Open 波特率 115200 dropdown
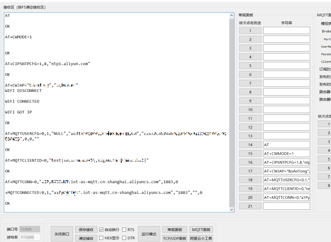The image size is (331, 242). pyautogui.click(x=30, y=237)
